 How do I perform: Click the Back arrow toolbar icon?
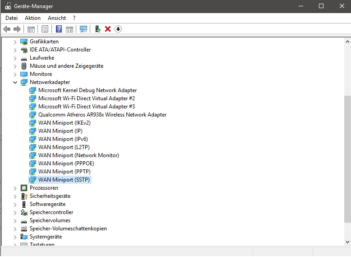pos(7,29)
